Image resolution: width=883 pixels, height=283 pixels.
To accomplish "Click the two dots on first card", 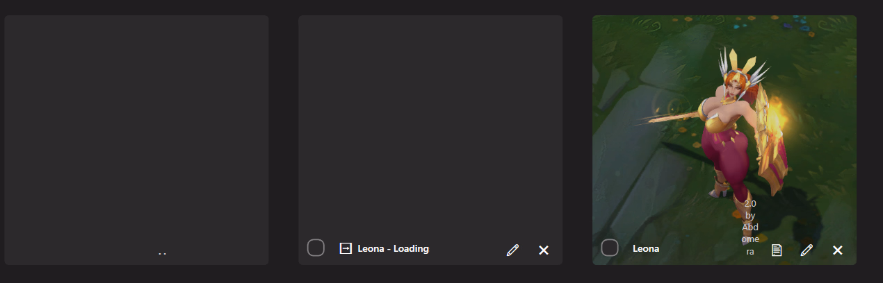I will pos(162,255).
